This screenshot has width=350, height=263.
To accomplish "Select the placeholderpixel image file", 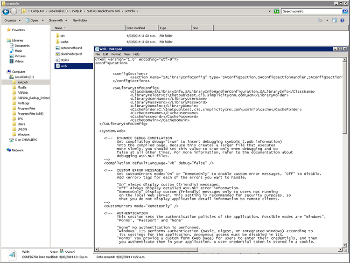I will (71, 54).
